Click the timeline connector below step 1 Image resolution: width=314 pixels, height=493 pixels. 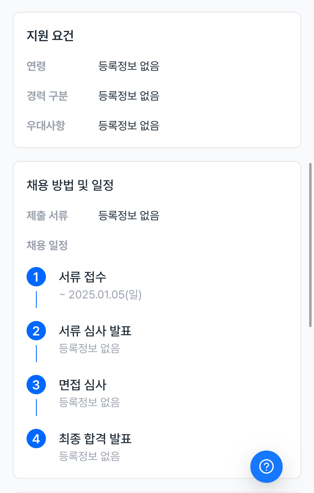tap(36, 300)
